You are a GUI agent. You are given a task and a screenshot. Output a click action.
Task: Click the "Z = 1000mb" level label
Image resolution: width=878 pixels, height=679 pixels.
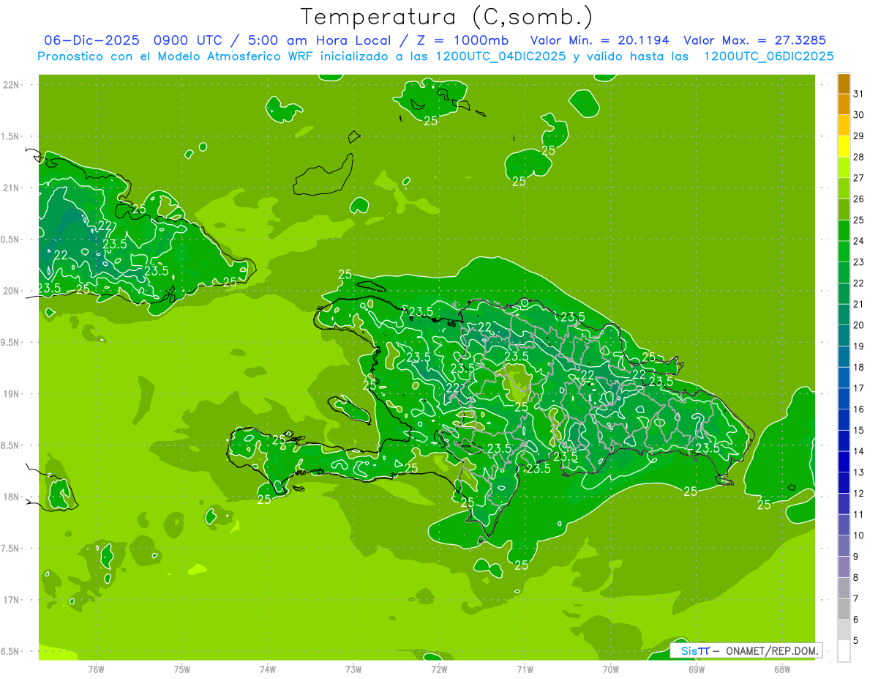(x=462, y=40)
